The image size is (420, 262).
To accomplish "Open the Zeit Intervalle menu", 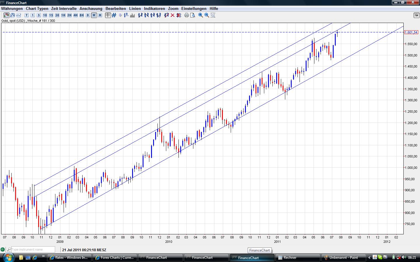I will tap(64, 8).
